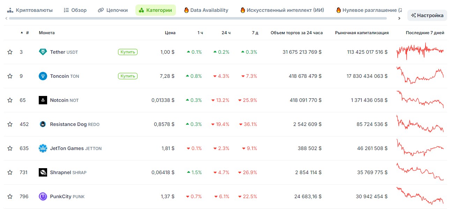Favorite Tether with its star icon
This screenshot has height=209, width=458.
pos(10,52)
